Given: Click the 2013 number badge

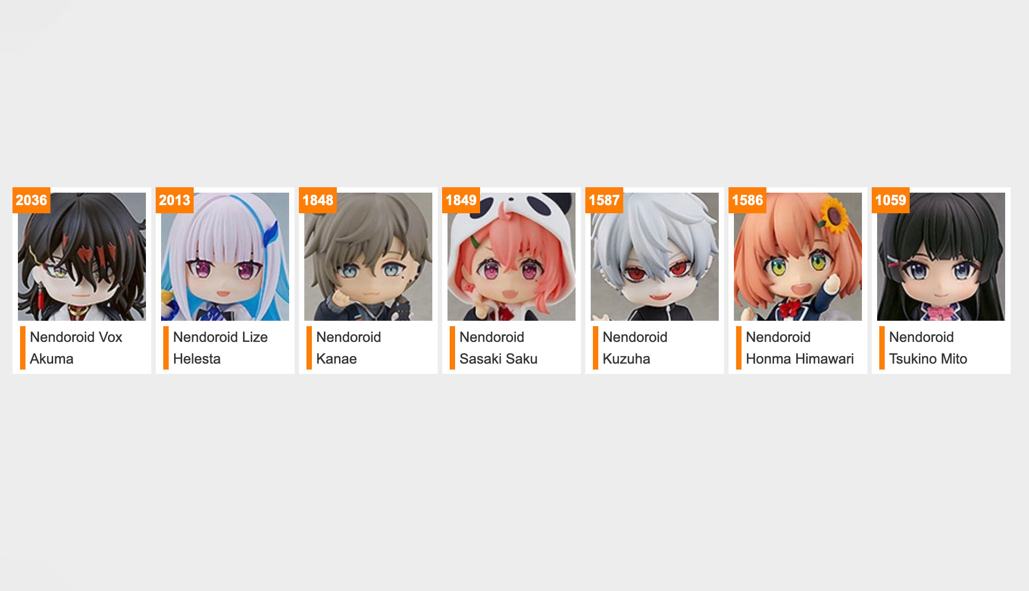Looking at the screenshot, I should coord(175,200).
